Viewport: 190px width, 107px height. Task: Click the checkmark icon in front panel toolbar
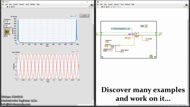(x=3, y=7)
